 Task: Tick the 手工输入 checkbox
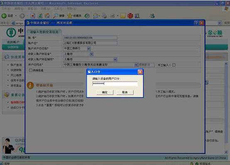174,65
